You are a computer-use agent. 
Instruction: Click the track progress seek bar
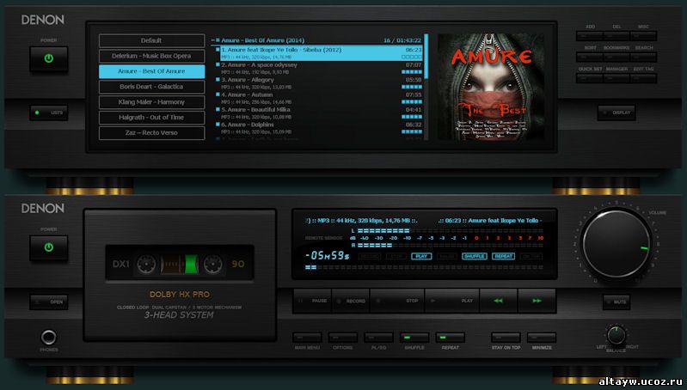click(424, 267)
